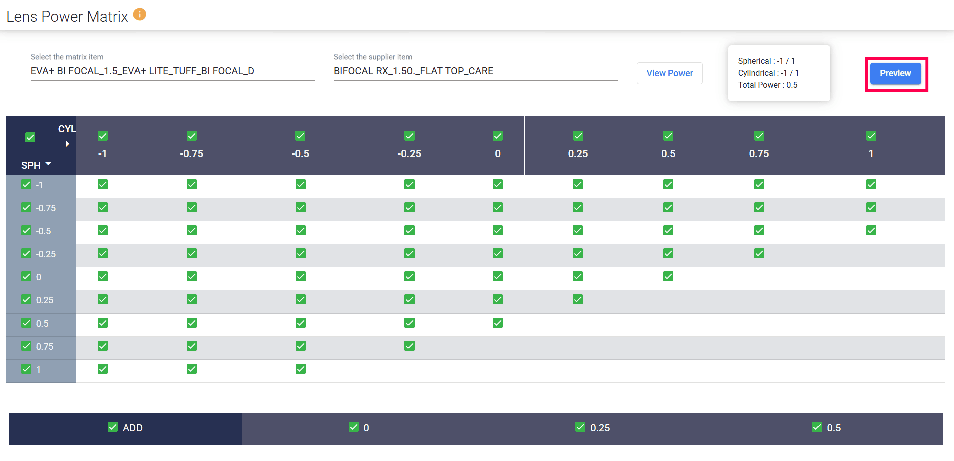Click the power summary card showing Total Power
Image resolution: width=954 pixels, height=461 pixels.
tap(778, 73)
